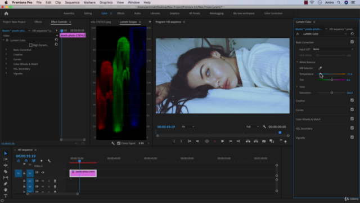Toggle Snap magnet in the timeline
The image size is (360, 203).
[26, 161]
